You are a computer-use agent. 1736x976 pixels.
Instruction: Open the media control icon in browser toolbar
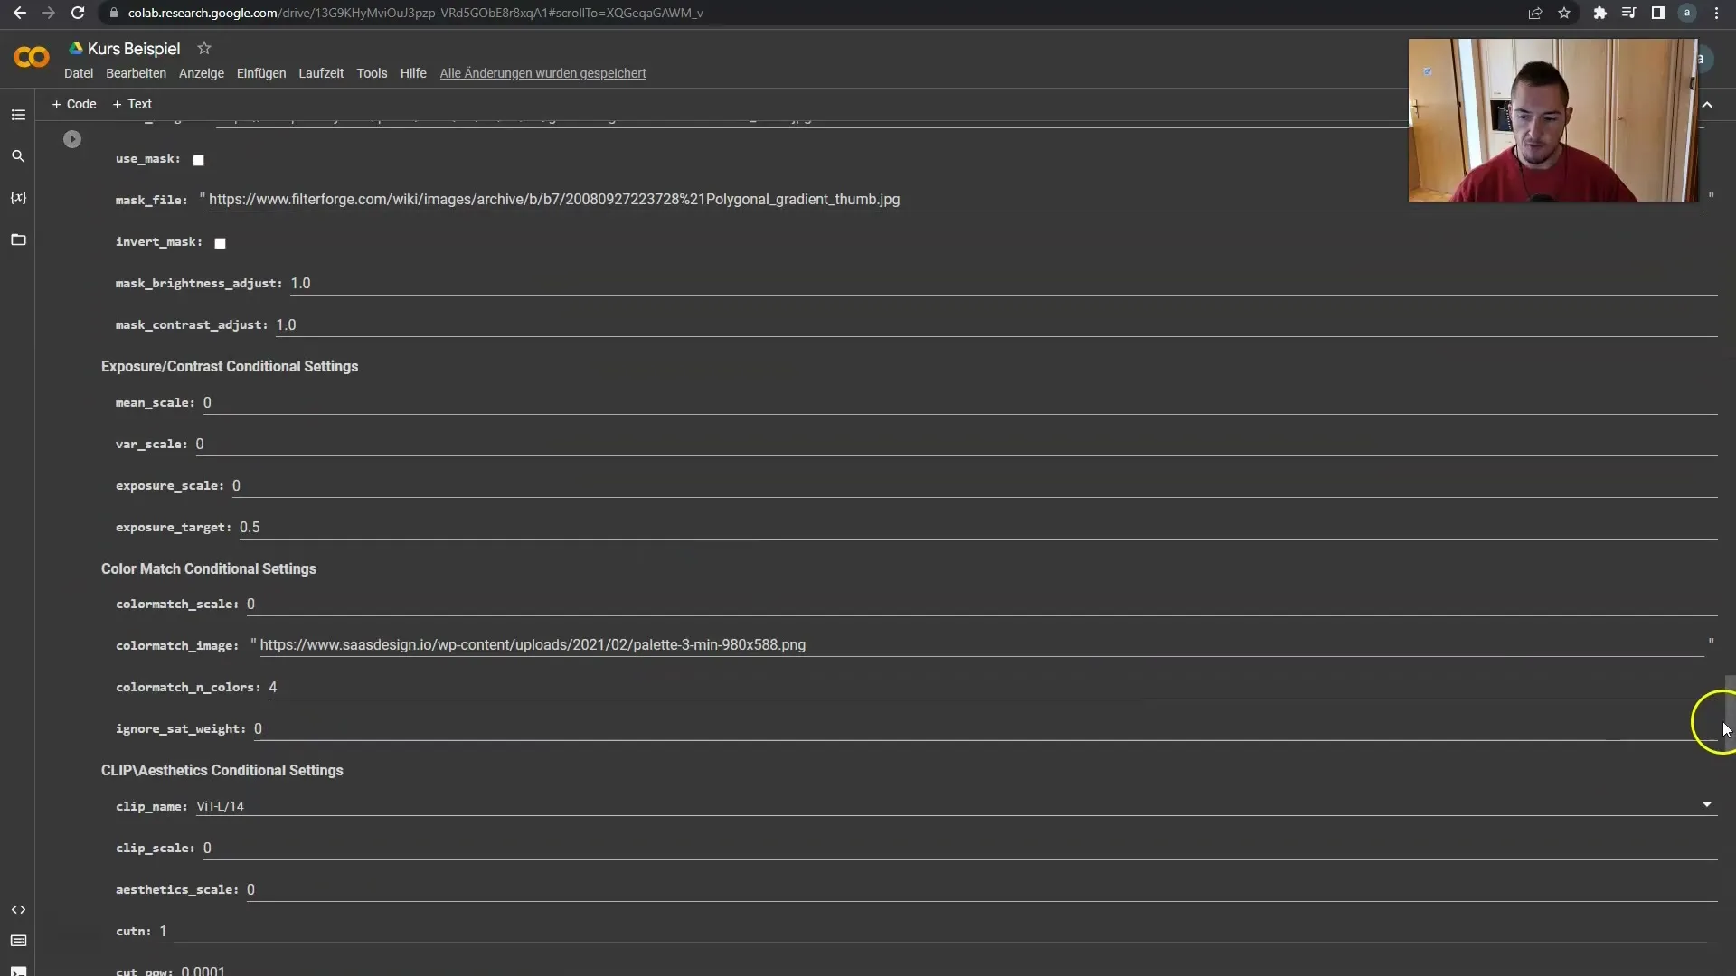(1628, 13)
